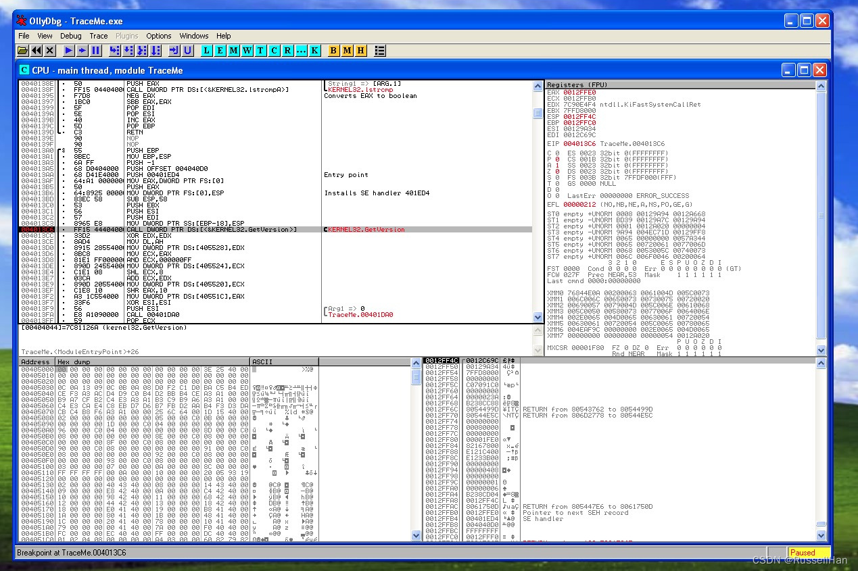
Task: Click the ASCII column header in the dump pane
Action: click(x=284, y=362)
